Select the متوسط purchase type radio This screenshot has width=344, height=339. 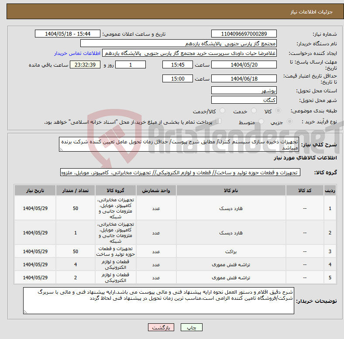pos(261,122)
